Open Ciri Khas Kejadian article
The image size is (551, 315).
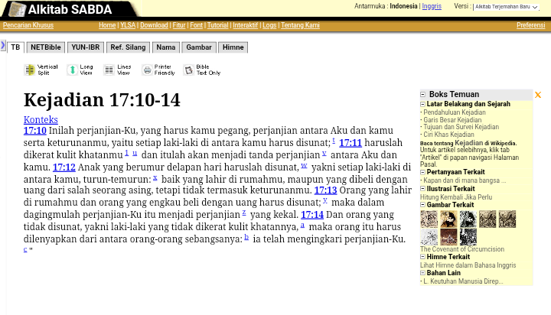click(448, 135)
